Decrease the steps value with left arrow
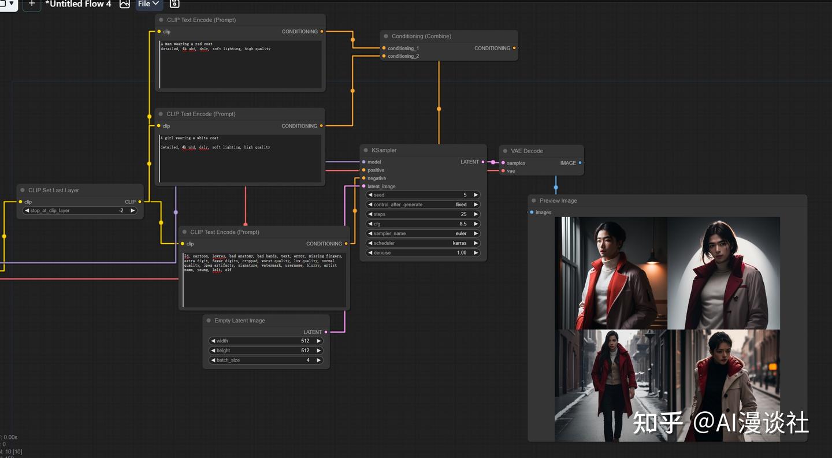The image size is (832, 458). point(370,214)
